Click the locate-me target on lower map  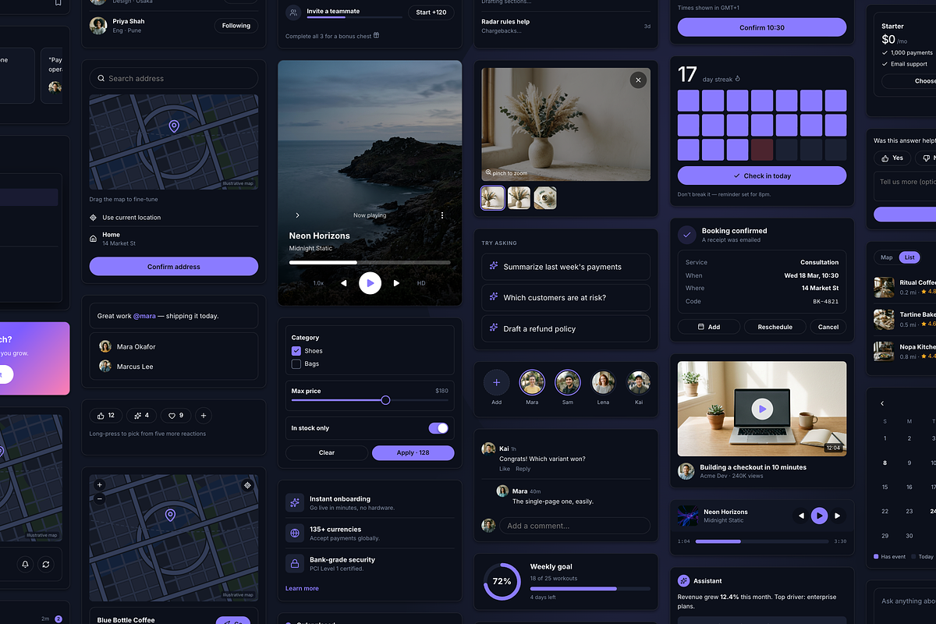click(x=248, y=485)
